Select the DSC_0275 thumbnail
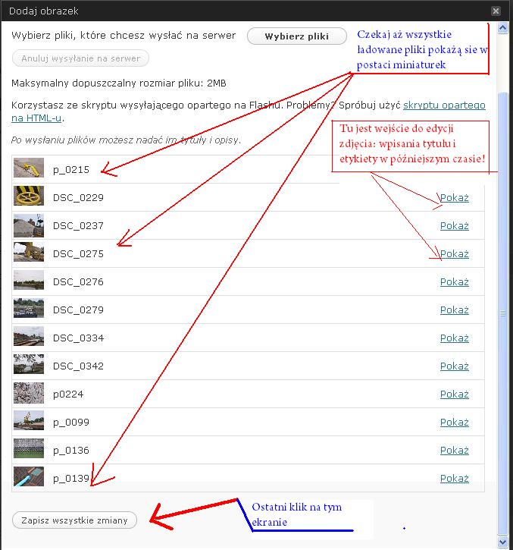 [x=29, y=253]
